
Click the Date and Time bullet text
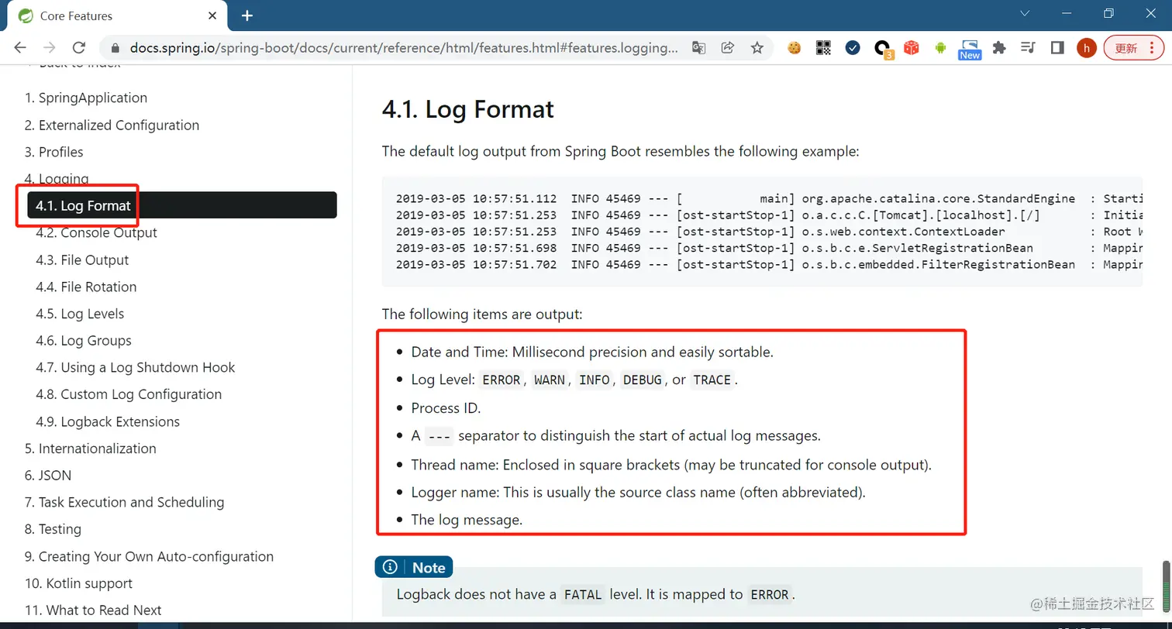click(592, 352)
